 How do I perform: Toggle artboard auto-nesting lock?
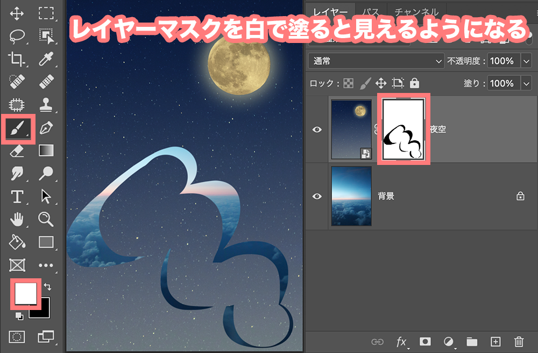(398, 83)
